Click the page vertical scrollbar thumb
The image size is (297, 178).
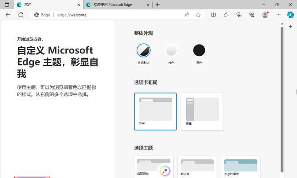[x=282, y=100]
